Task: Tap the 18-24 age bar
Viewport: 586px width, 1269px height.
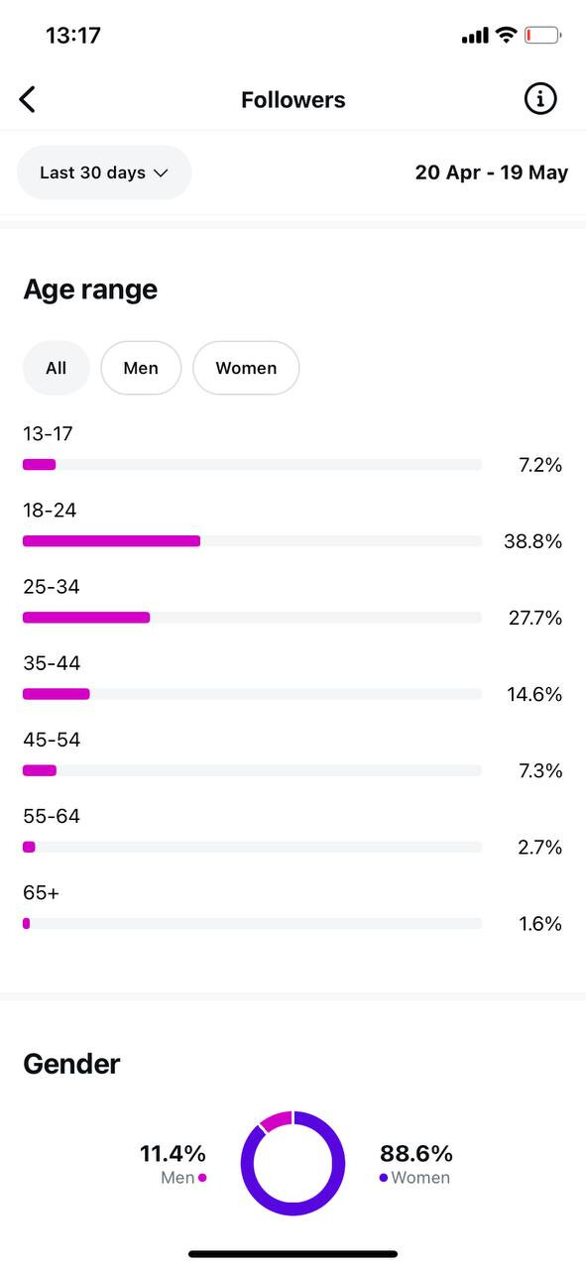Action: coord(252,541)
